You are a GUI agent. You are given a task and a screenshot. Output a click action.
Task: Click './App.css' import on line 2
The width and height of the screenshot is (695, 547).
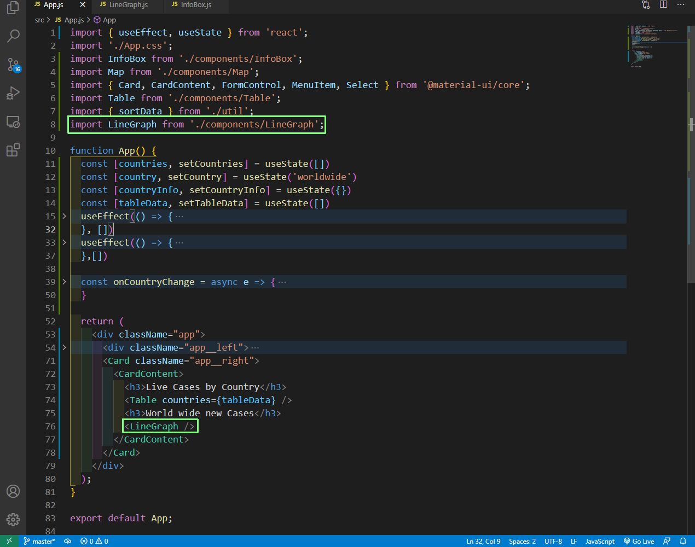coord(137,45)
